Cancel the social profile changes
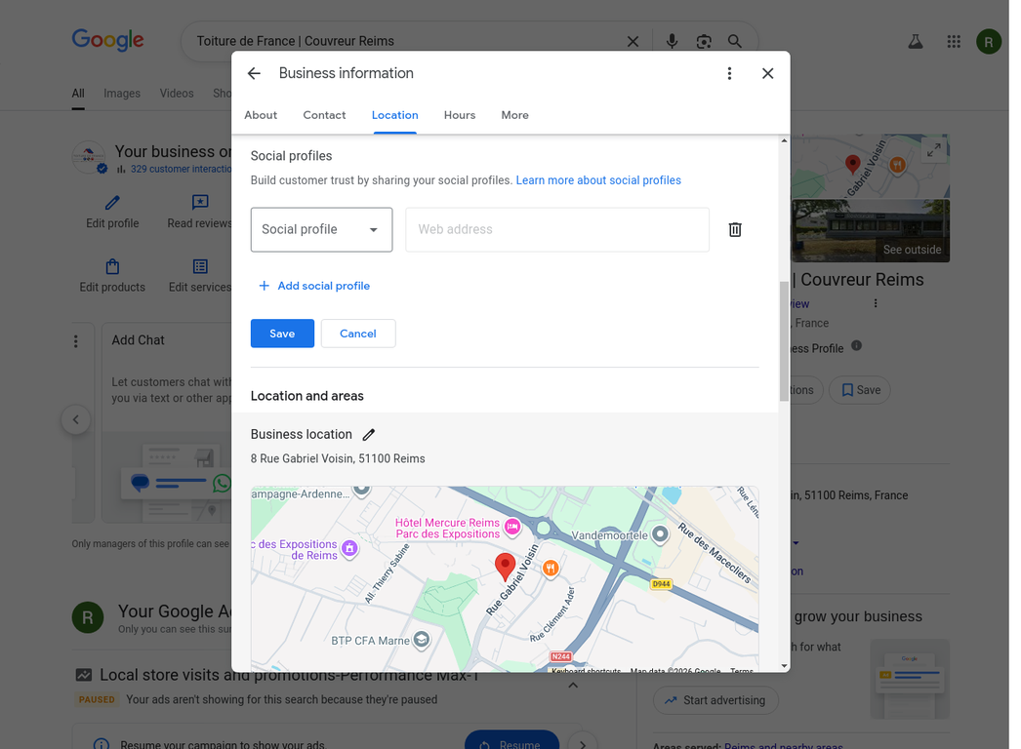1021x749 pixels. (x=358, y=333)
